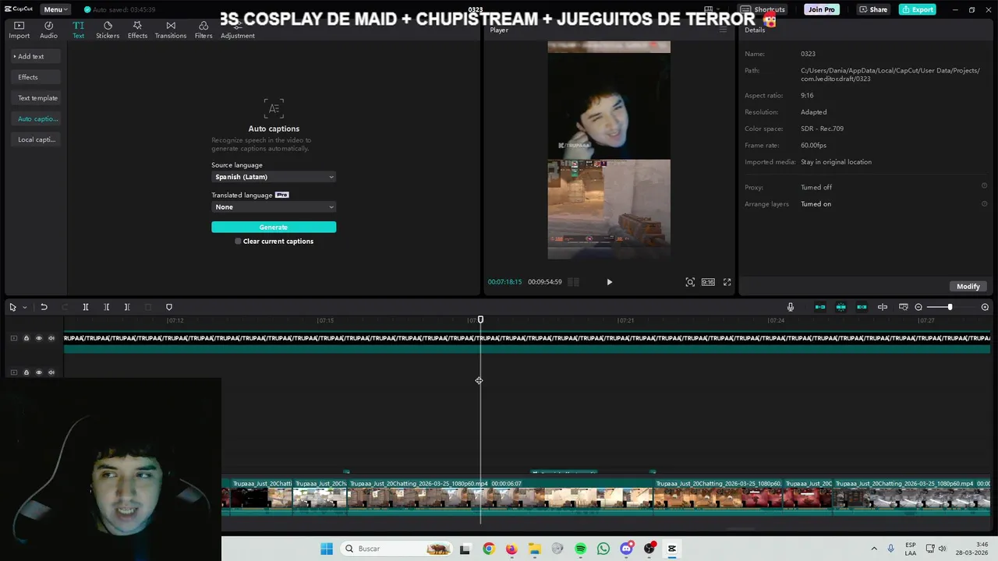The width and height of the screenshot is (998, 561).
Task: Open the Translated language dropdown
Action: [x=274, y=207]
